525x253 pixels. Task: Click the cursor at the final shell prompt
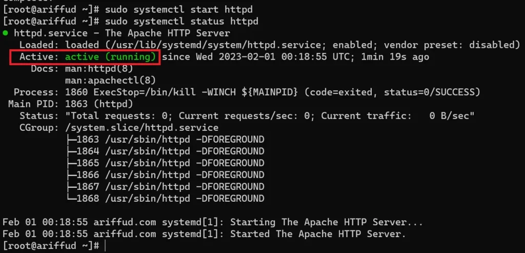point(105,246)
